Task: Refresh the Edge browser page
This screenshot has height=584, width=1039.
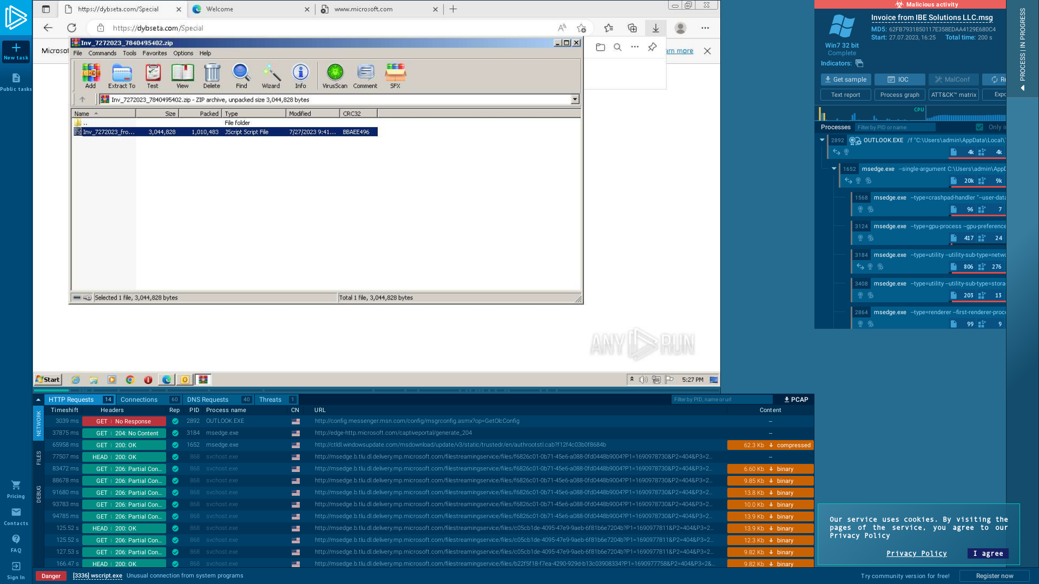Action: point(71,28)
